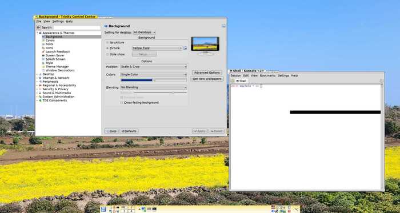Click the Background module help icon
The image size is (400, 213).
pyautogui.click(x=223, y=26)
